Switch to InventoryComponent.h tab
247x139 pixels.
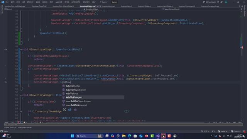[187, 6]
